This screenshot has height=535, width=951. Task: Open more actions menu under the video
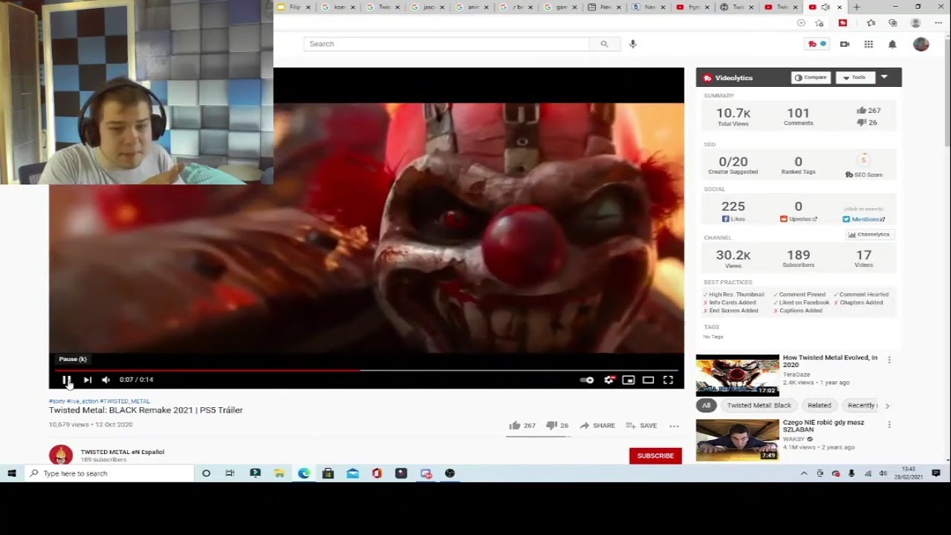point(674,426)
